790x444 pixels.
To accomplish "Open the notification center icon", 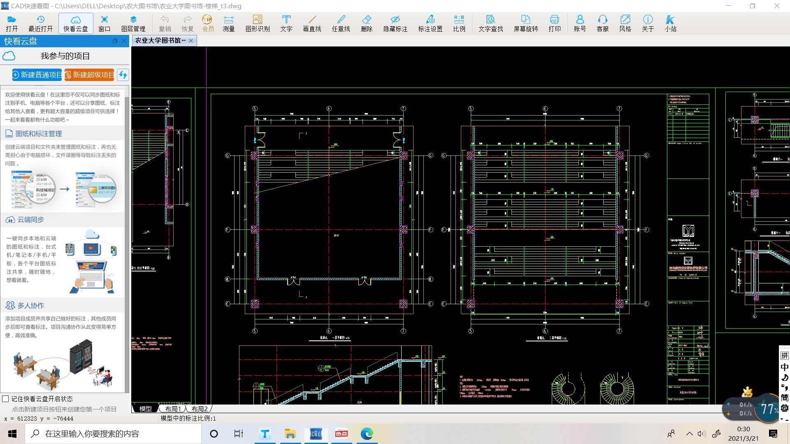I will 773,434.
